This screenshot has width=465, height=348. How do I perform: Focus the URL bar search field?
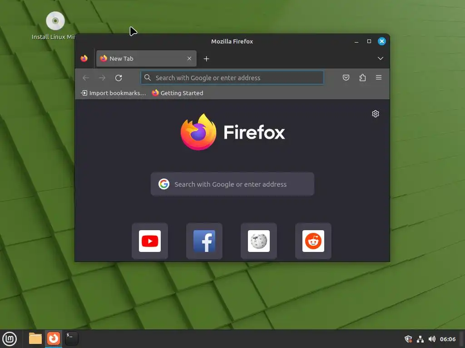pyautogui.click(x=232, y=78)
